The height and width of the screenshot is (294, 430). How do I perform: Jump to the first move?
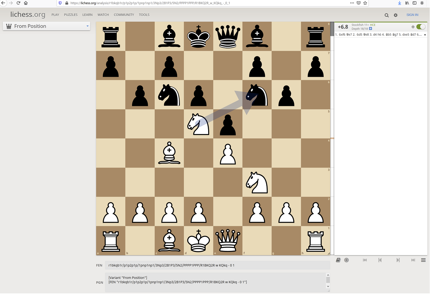365,260
